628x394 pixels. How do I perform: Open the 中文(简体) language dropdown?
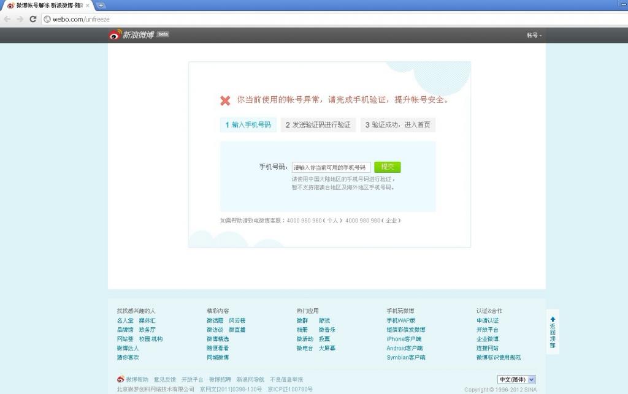pyautogui.click(x=516, y=379)
